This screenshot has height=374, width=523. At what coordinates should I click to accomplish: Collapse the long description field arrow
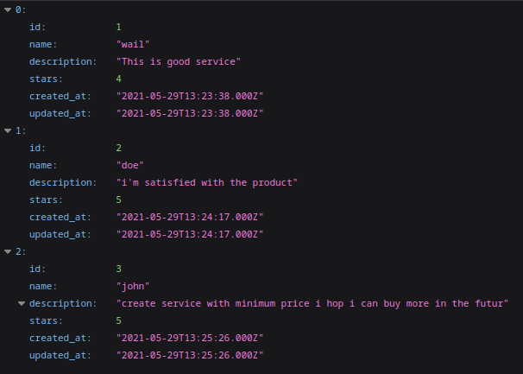(22, 303)
